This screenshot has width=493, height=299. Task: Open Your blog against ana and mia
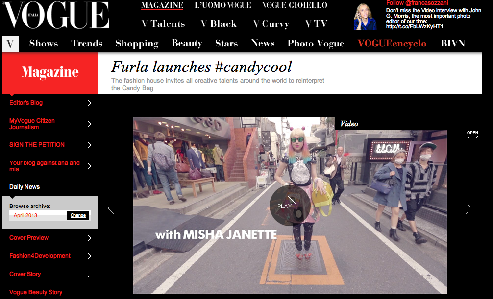(44, 166)
